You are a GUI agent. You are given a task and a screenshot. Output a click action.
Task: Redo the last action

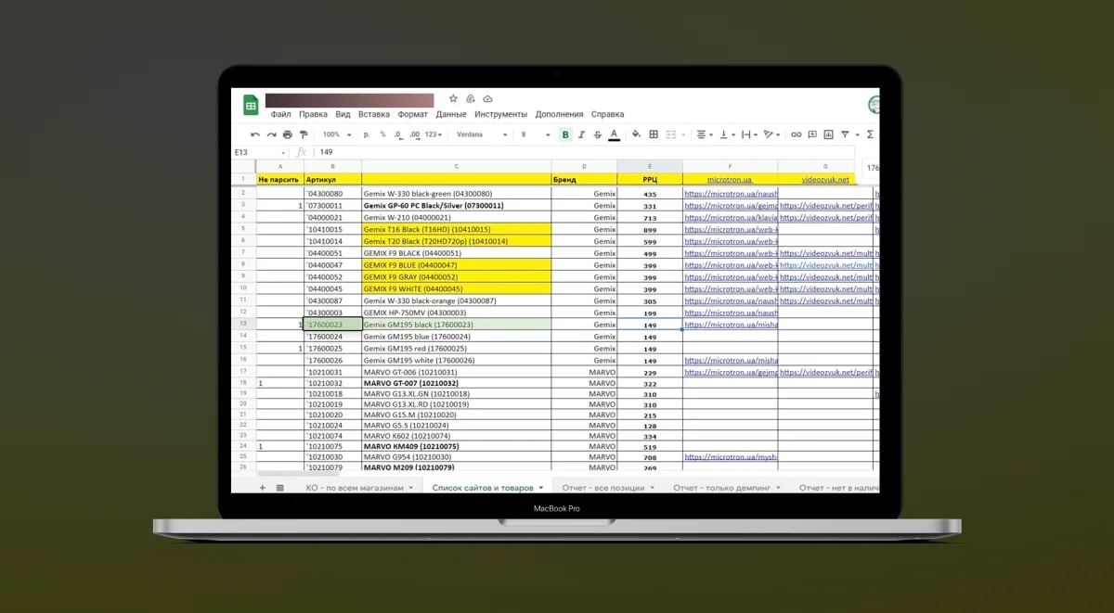(271, 134)
